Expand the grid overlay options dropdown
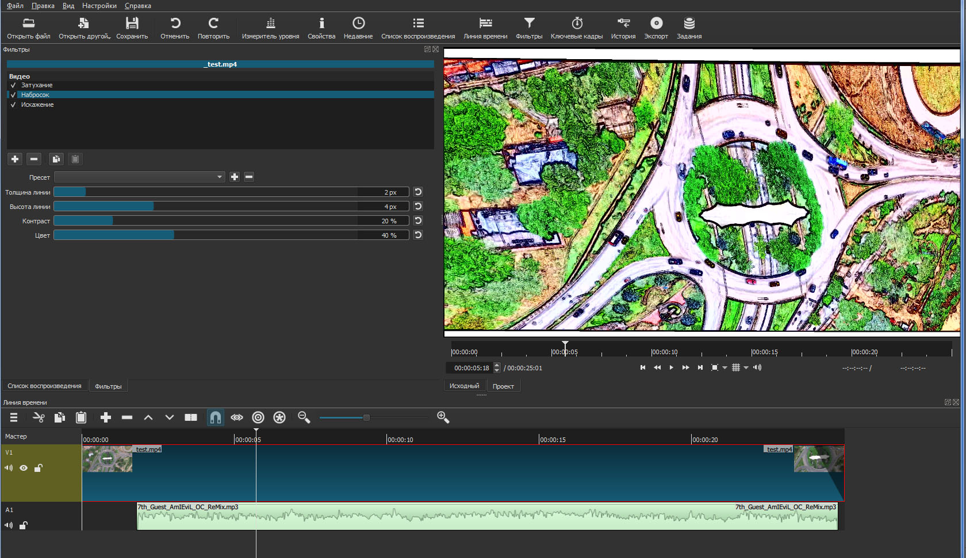The height and width of the screenshot is (558, 966). click(746, 367)
